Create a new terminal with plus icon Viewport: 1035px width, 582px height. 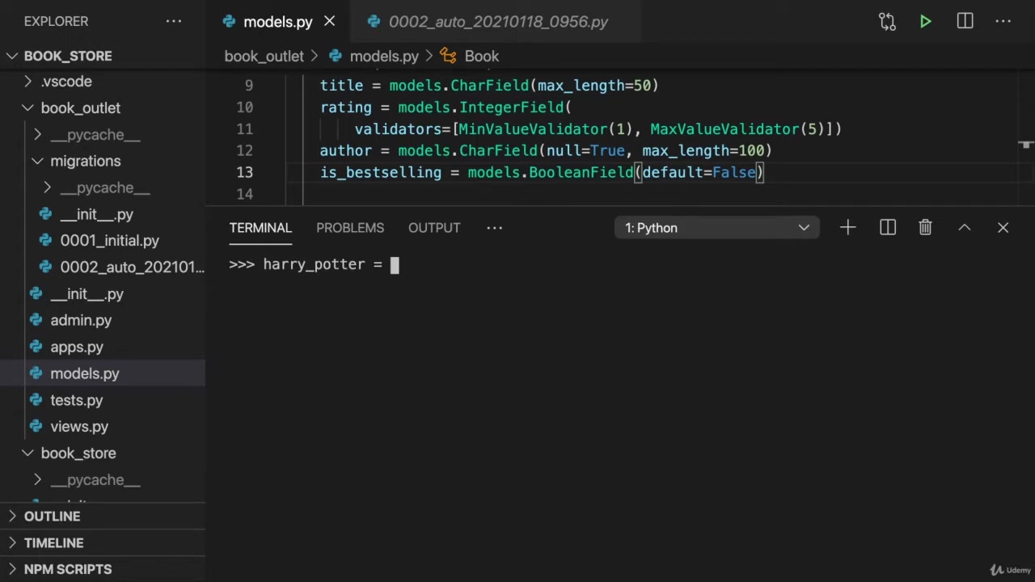(847, 228)
